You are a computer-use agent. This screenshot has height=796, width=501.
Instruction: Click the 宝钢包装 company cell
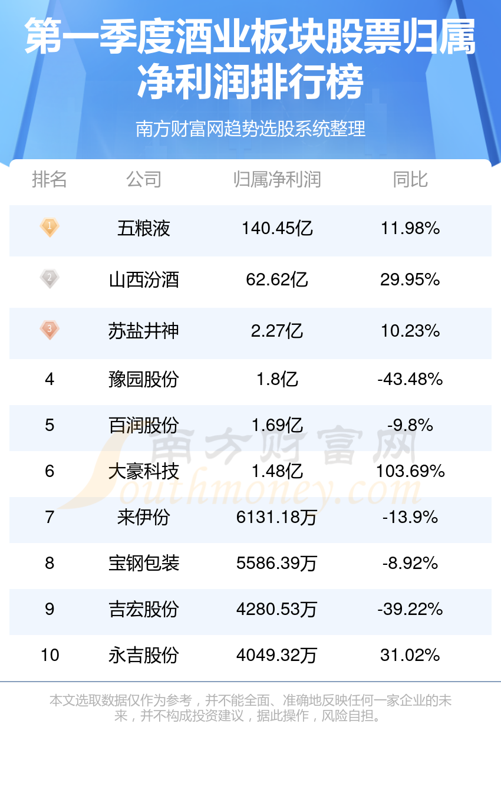coord(144,563)
